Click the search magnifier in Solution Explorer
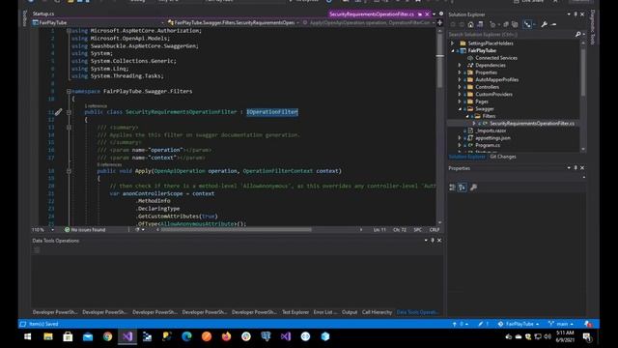The width and height of the screenshot is (618, 348). coord(577,35)
